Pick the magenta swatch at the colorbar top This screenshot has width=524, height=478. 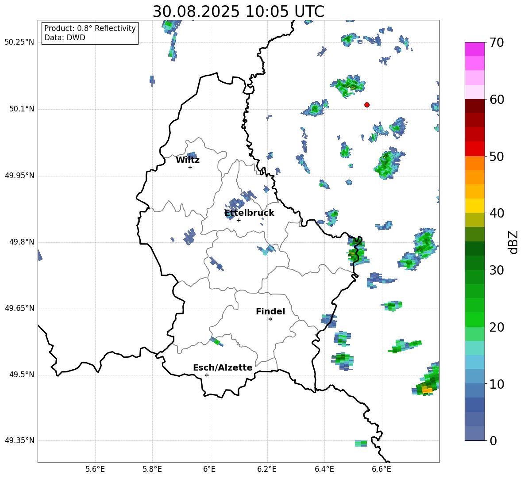pyautogui.click(x=474, y=49)
